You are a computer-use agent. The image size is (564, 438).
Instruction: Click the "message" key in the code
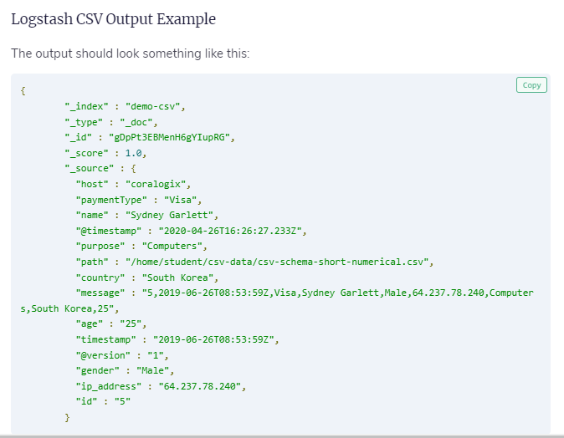pyautogui.click(x=100, y=293)
